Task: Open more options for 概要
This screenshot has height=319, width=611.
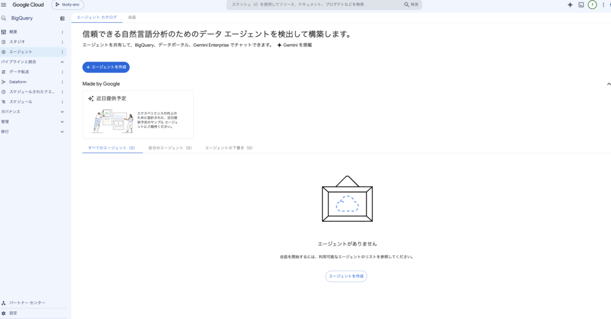Action: pos(62,32)
